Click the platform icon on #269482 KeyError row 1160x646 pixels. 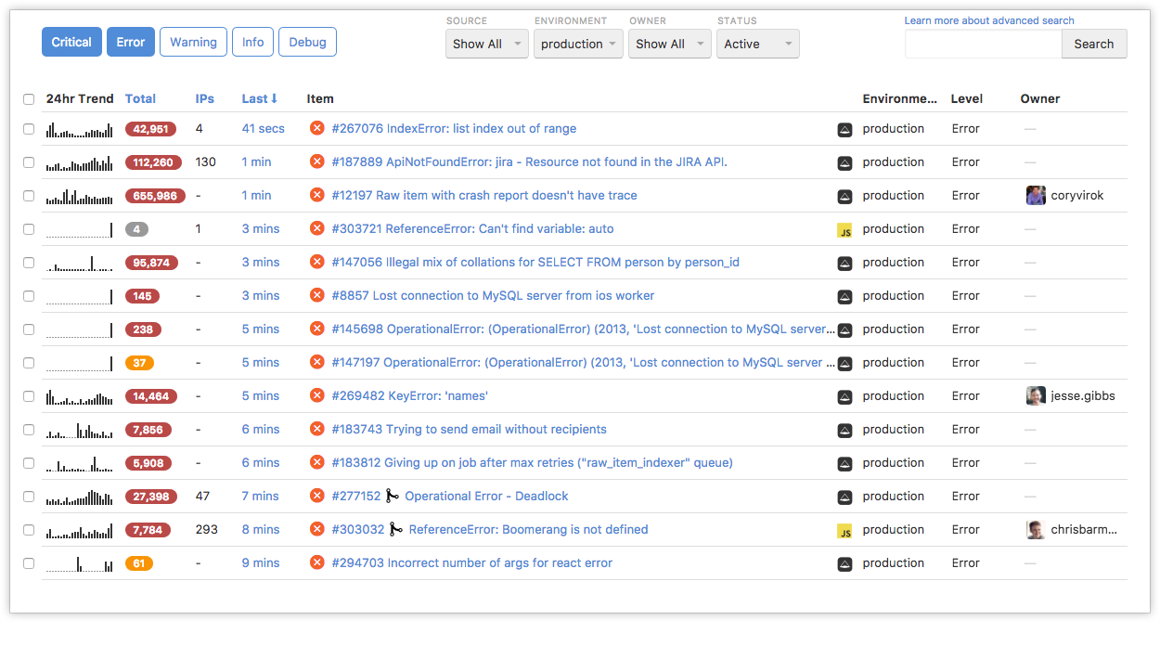coord(844,397)
